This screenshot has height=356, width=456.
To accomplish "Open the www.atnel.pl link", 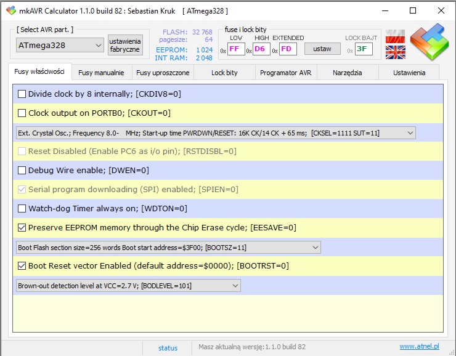I will point(420,347).
